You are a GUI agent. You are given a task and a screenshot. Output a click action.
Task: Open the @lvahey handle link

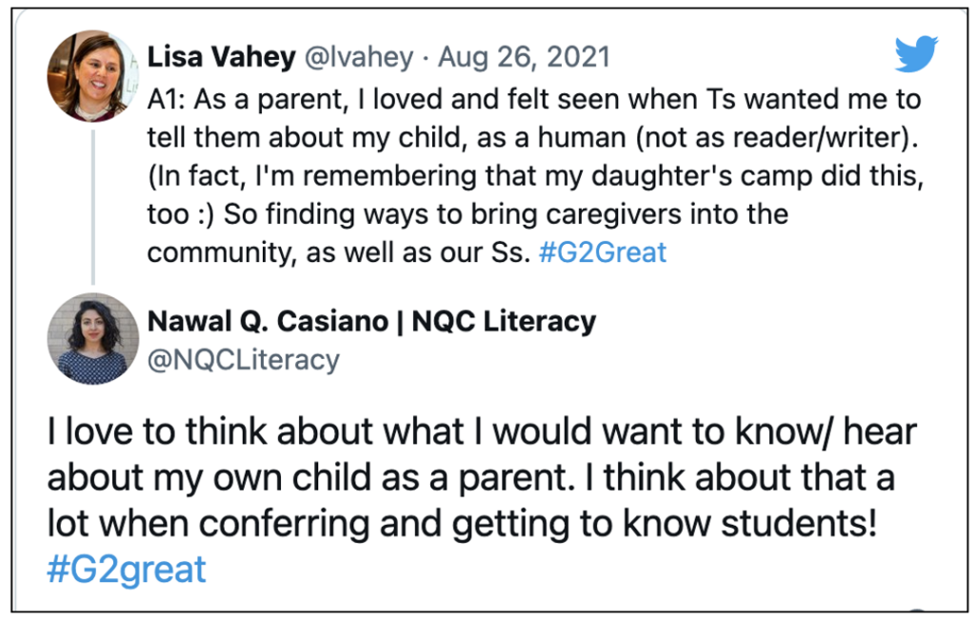[359, 58]
